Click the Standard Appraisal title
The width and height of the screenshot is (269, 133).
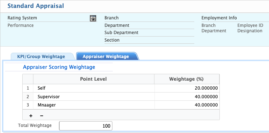tap(36, 6)
